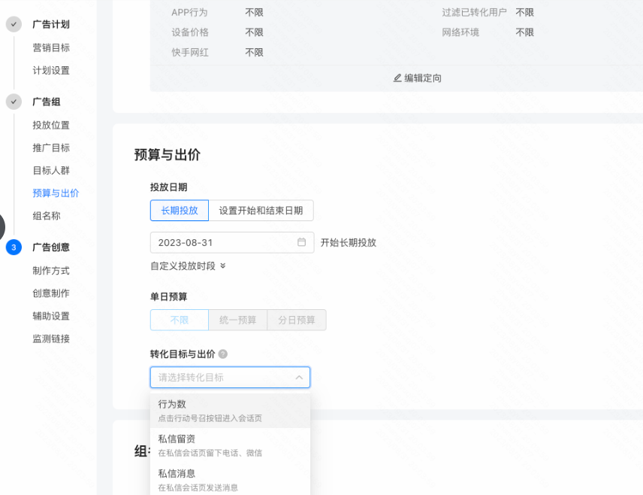The width and height of the screenshot is (643, 495).
Task: Jump to 推广目标 in sidebar
Action: (x=51, y=147)
